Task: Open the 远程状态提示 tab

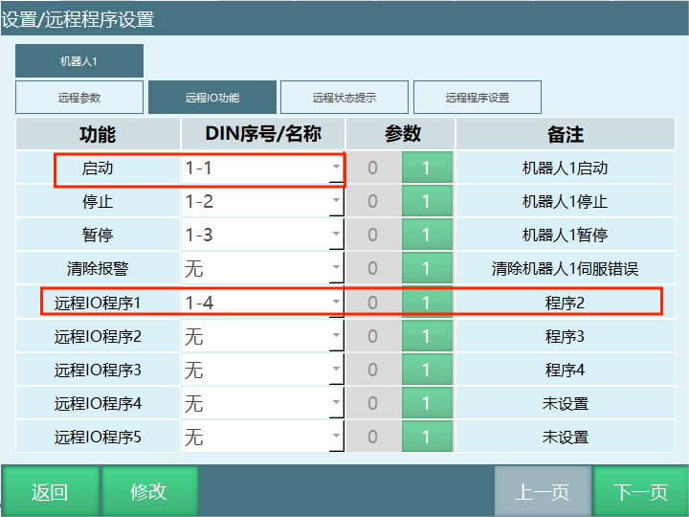Action: coord(344,98)
